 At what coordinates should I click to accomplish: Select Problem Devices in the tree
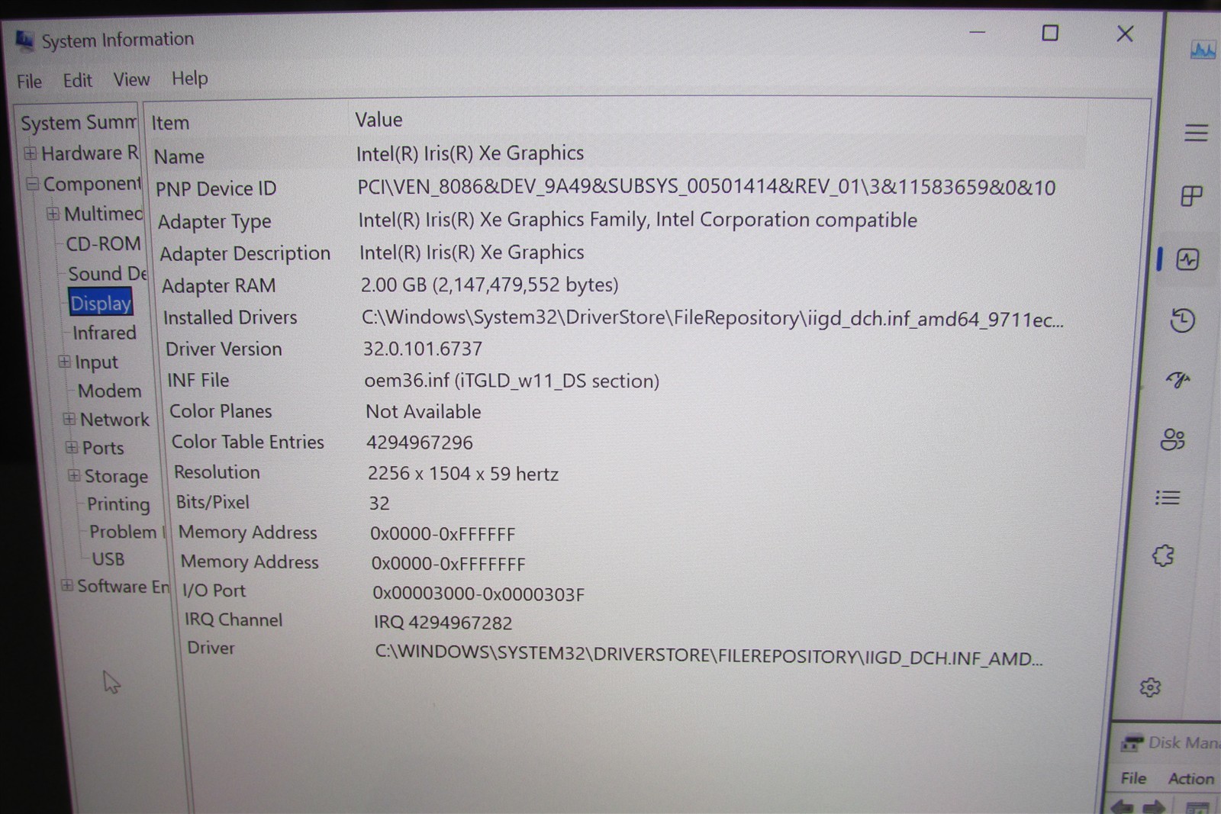click(127, 532)
